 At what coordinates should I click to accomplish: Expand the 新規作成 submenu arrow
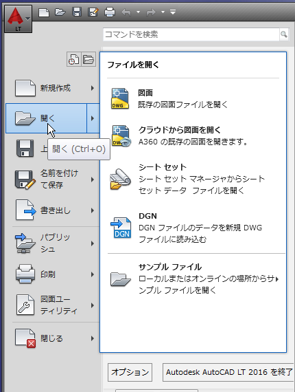point(93,88)
